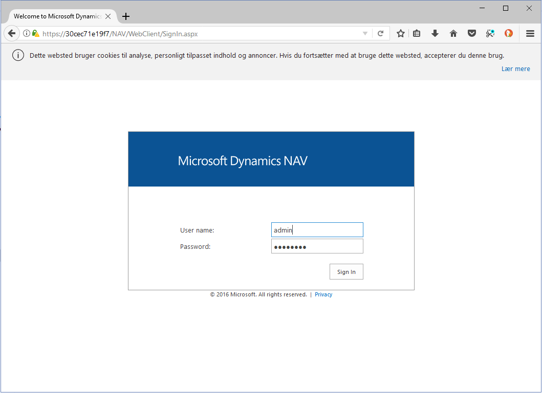Open a new tab with plus button
The image size is (542, 393).
tap(126, 16)
